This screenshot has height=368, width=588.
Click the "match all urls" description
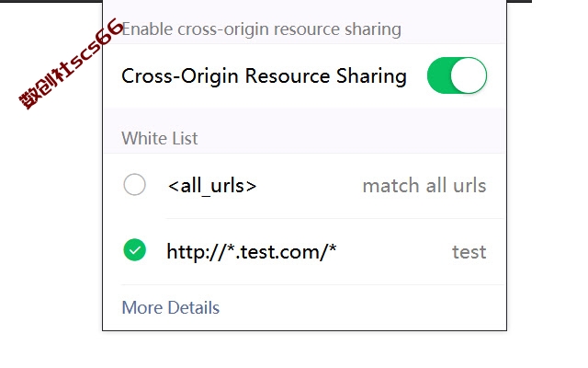pos(424,186)
